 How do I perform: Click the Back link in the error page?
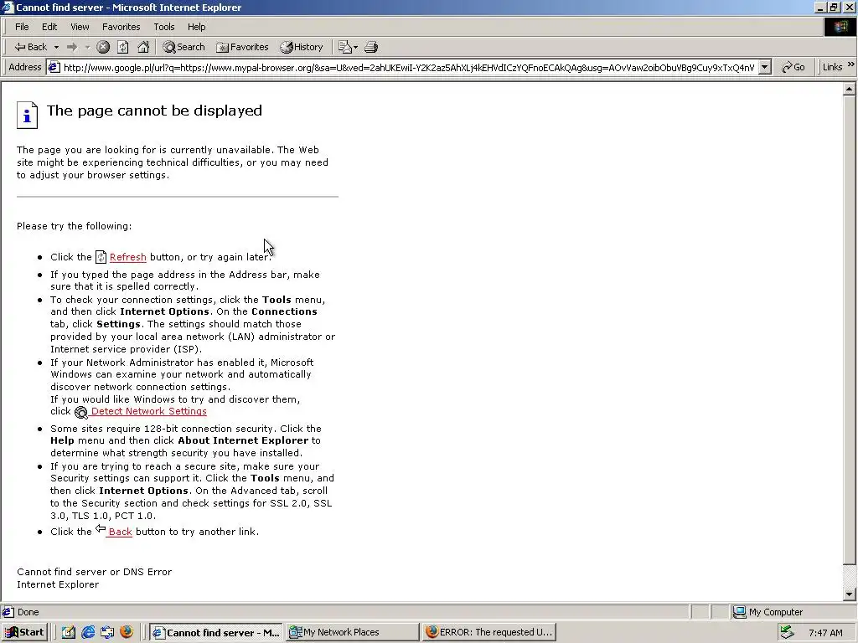pos(121,532)
